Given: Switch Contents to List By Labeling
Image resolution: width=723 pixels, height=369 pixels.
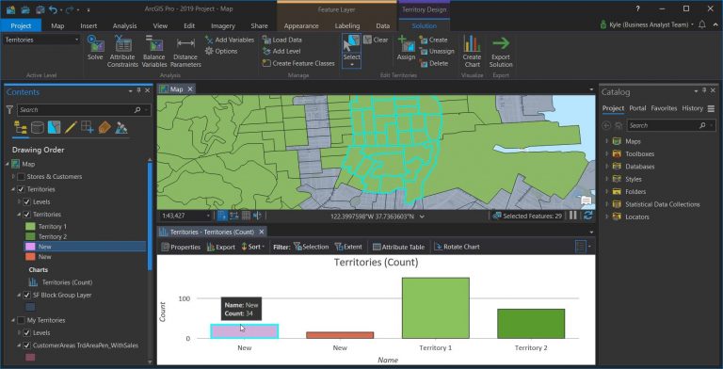Looking at the screenshot, I should [x=104, y=127].
